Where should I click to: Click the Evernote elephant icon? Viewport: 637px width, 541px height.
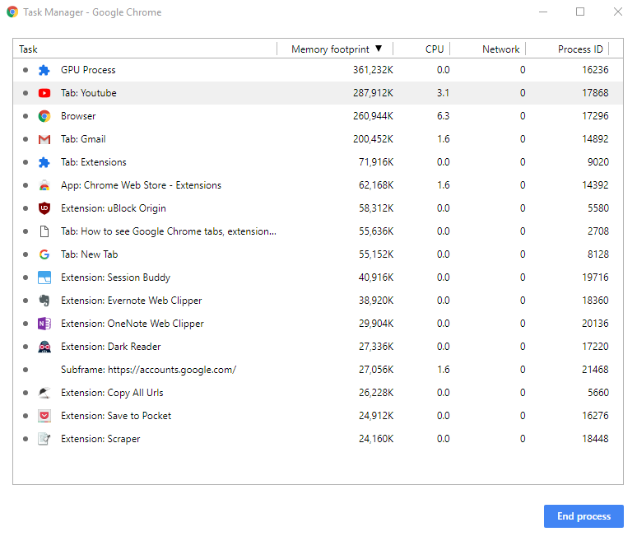[x=44, y=301]
